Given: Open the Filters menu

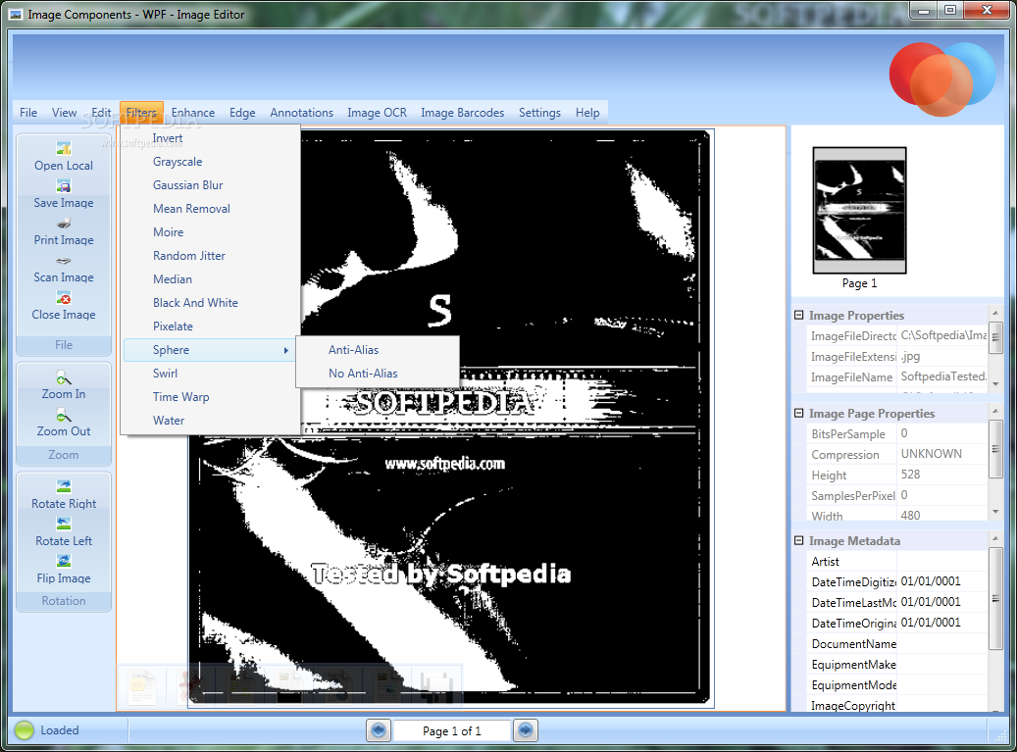Looking at the screenshot, I should pos(141,113).
